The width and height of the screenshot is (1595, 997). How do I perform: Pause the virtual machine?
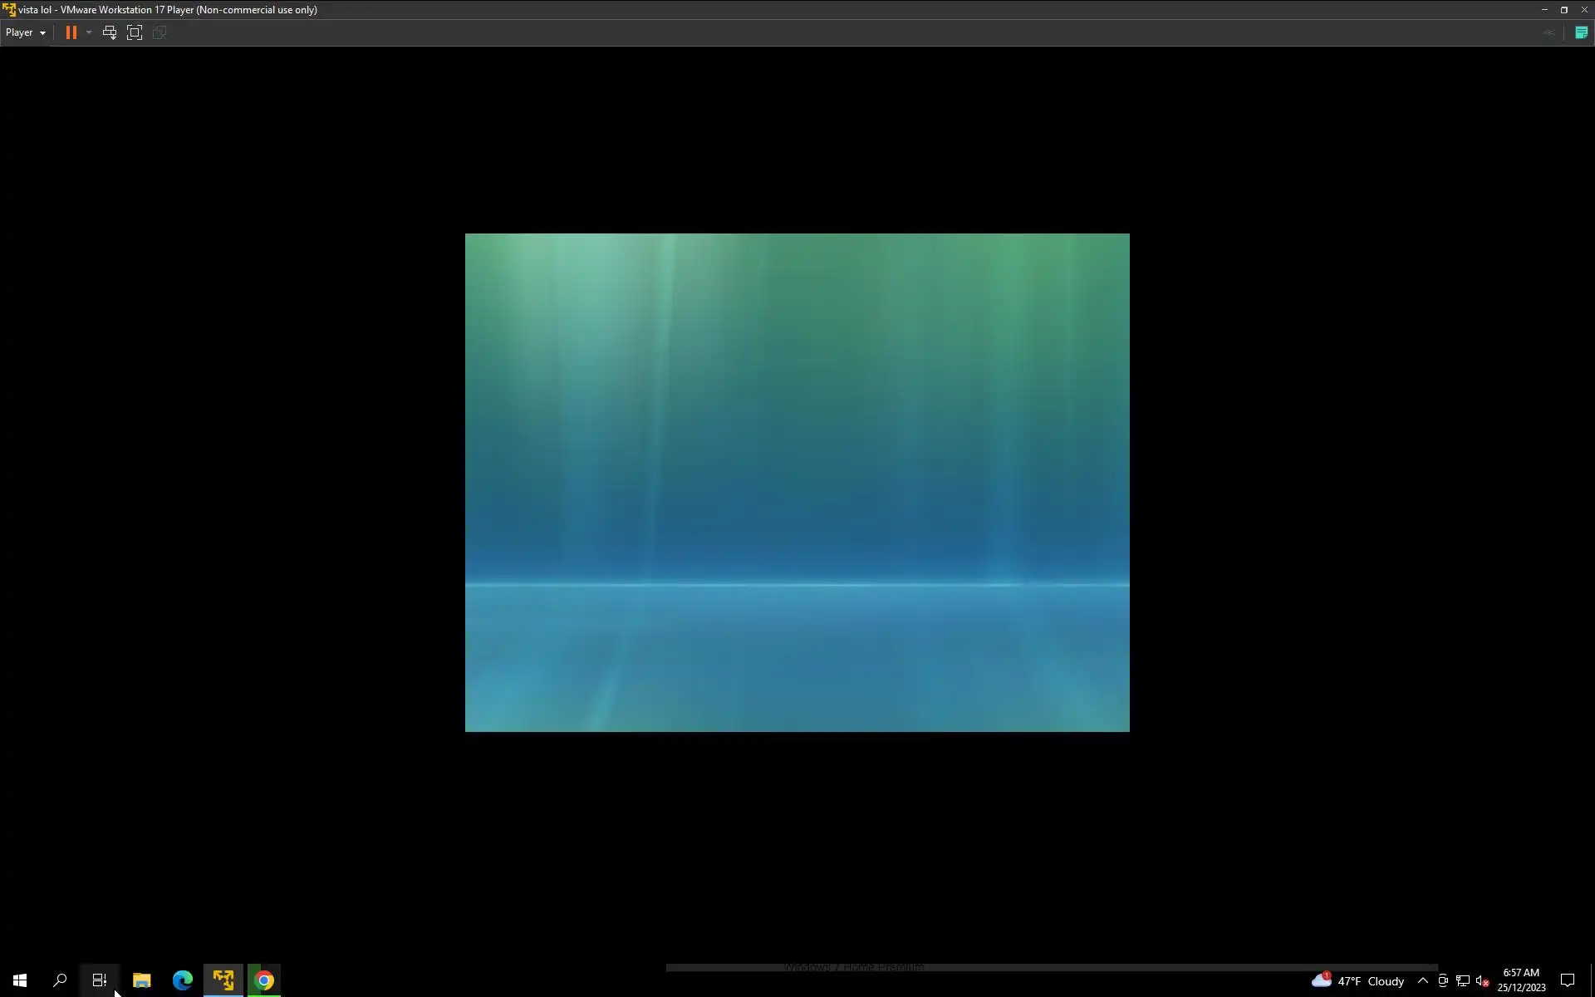(71, 32)
